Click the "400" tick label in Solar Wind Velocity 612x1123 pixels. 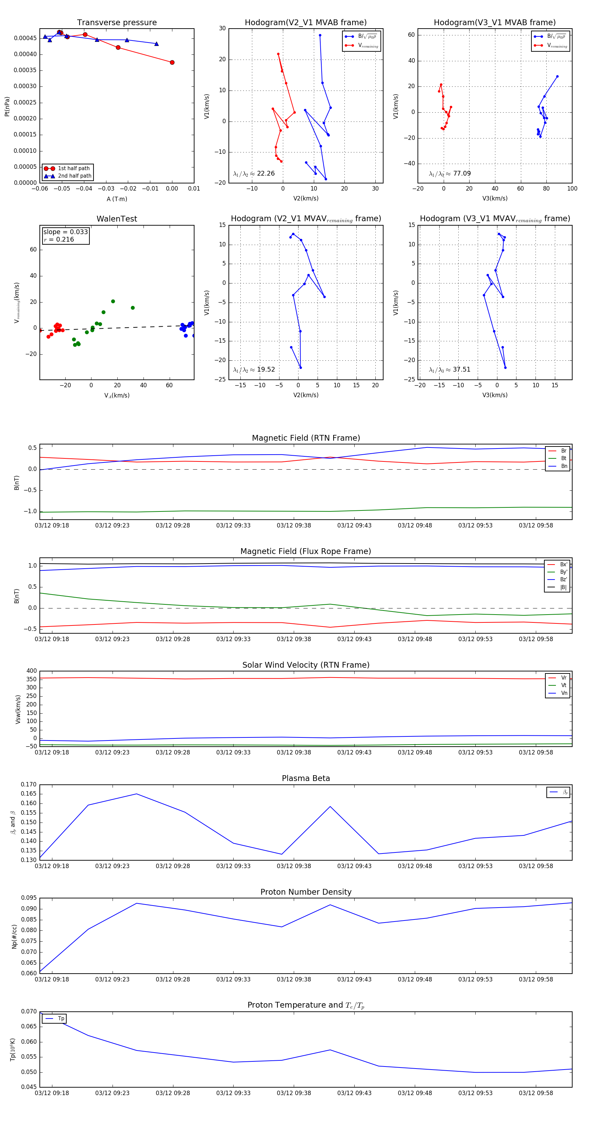point(32,670)
